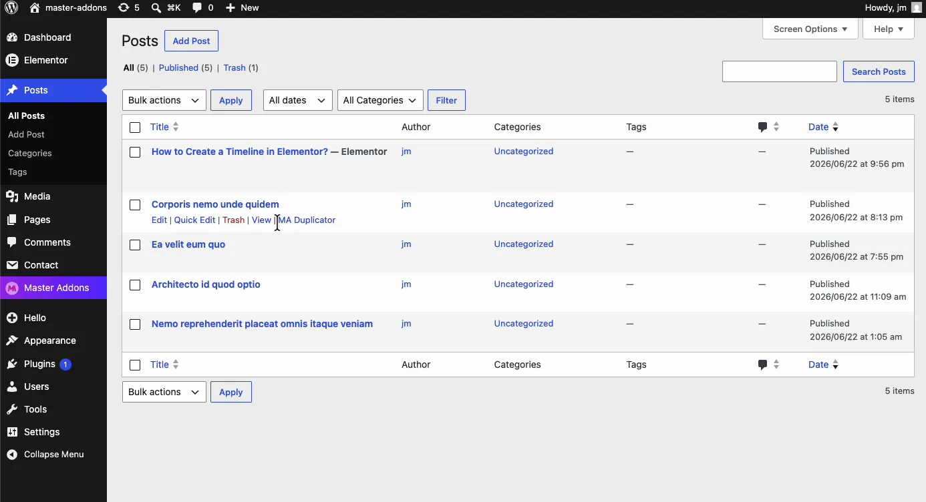
Task: Click the Plugins plug icon in the sidebar
Action: (12, 364)
